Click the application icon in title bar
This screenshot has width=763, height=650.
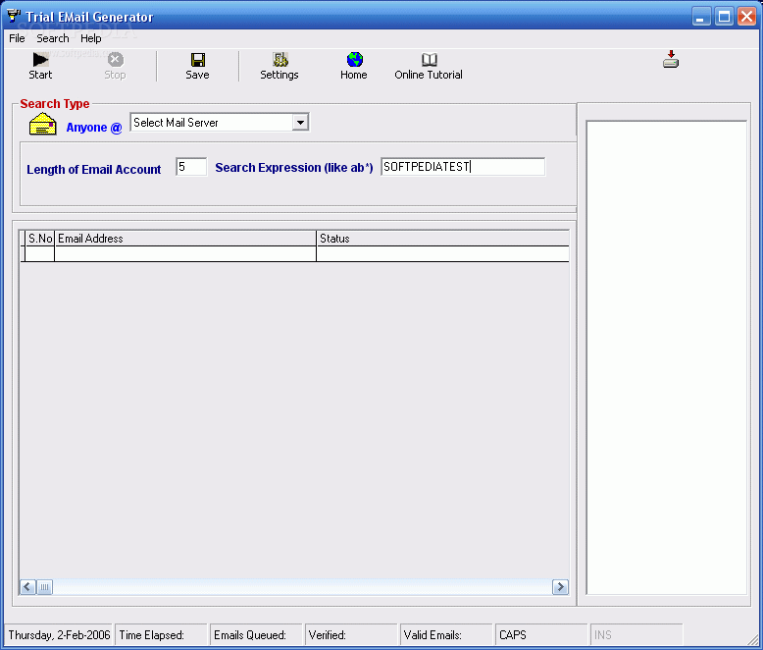14,16
